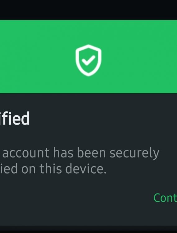Click the white shield verification icon
This screenshot has width=177, height=233.
coord(88,60)
